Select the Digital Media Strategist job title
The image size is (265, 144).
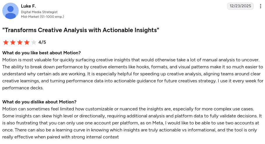point(39,12)
